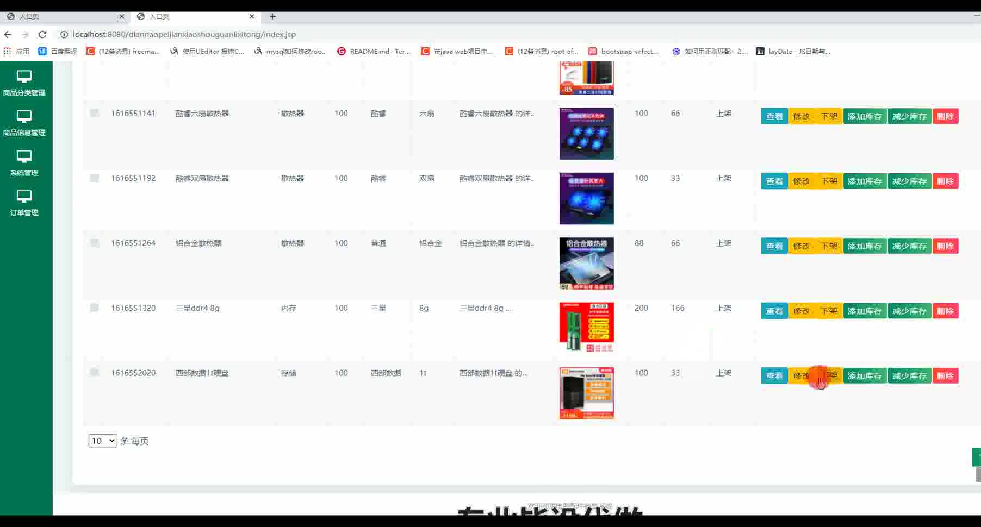Click 添加库存 for 酷睿双扇散热器

(865, 181)
